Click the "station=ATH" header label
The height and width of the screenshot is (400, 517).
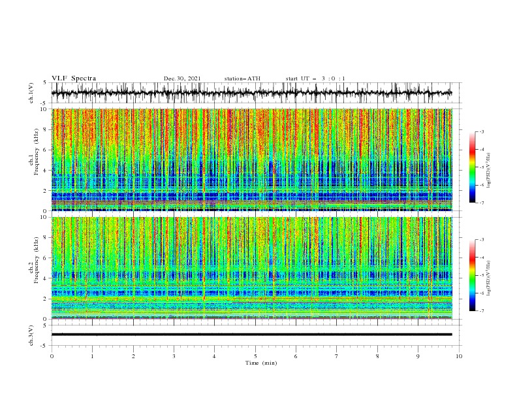point(242,78)
